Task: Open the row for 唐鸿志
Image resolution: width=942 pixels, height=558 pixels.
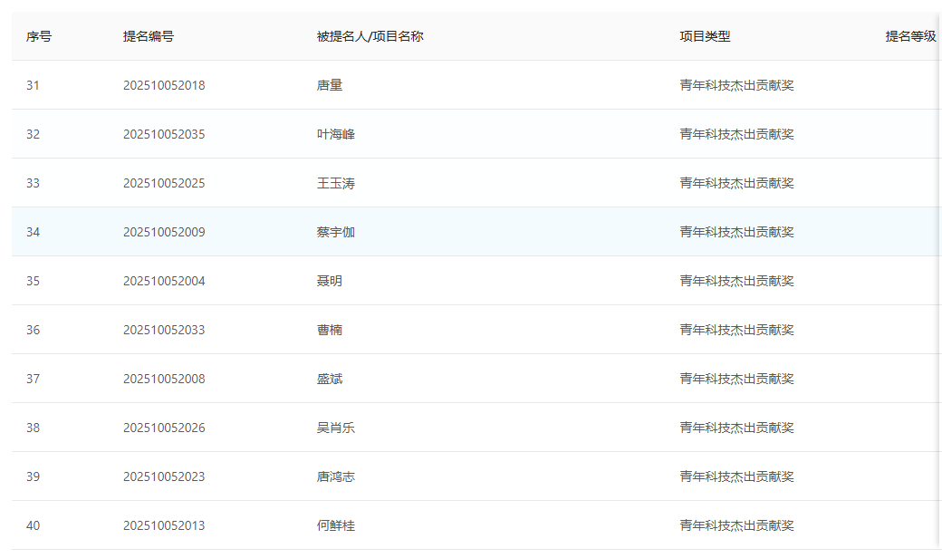Action: (336, 476)
